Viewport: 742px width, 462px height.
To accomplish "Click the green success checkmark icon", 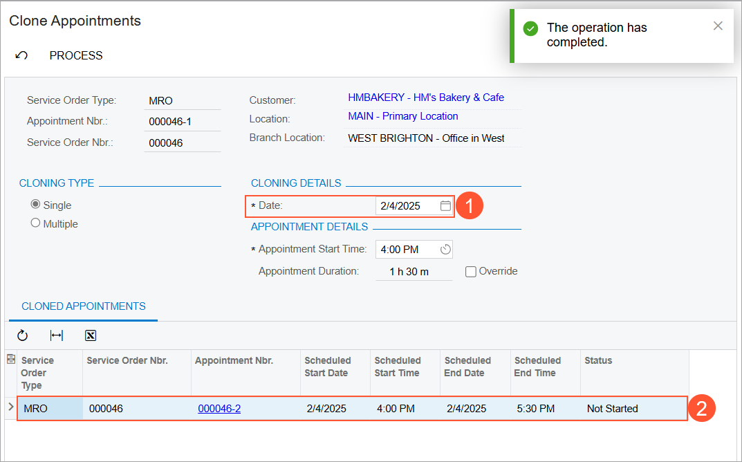I will pyautogui.click(x=530, y=28).
